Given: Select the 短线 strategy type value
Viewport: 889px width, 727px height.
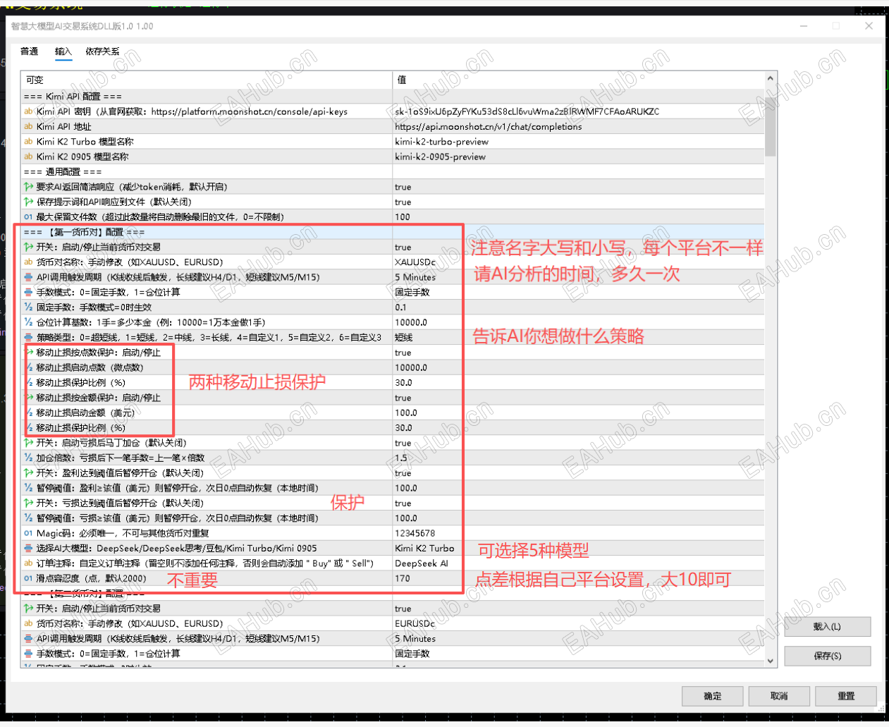Looking at the screenshot, I should pos(404,337).
